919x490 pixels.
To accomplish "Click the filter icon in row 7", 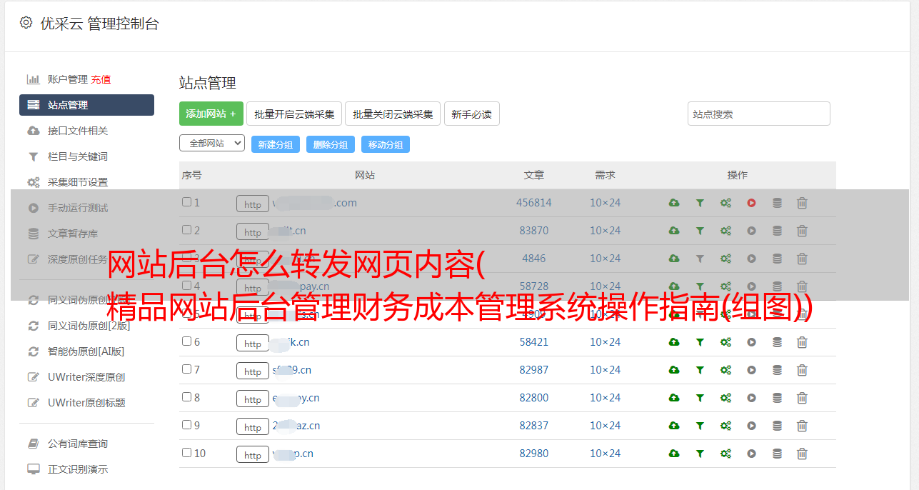I will 700,370.
